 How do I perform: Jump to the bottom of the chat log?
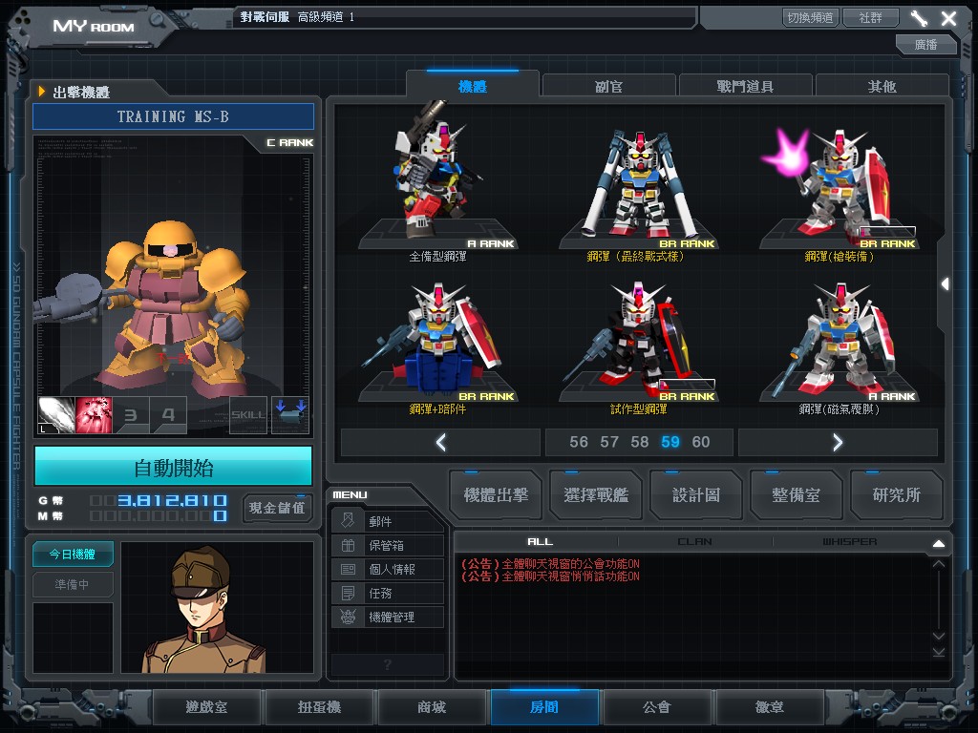[x=939, y=652]
